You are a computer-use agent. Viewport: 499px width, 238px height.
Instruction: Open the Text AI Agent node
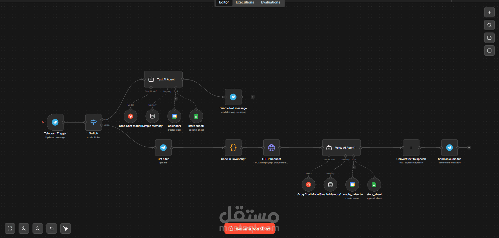163,79
